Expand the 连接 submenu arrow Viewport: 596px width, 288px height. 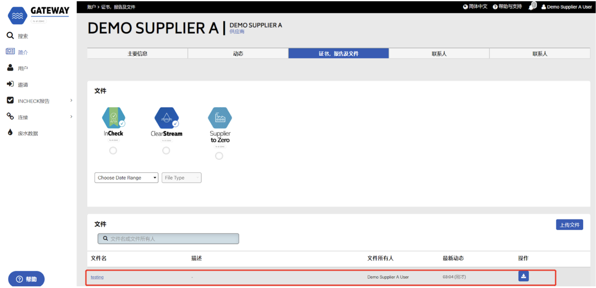click(71, 117)
